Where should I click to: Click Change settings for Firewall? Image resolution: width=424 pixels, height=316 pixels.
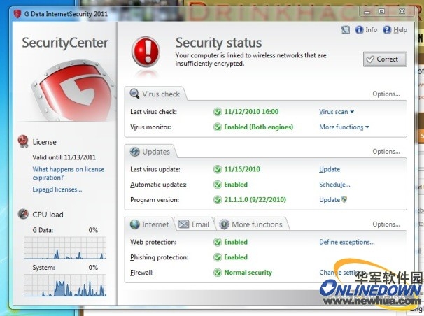point(344,273)
